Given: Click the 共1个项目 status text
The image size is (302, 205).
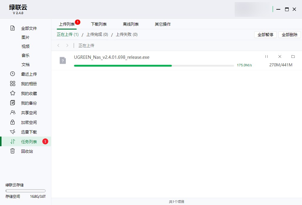Looking at the screenshot, I should click(x=176, y=202).
